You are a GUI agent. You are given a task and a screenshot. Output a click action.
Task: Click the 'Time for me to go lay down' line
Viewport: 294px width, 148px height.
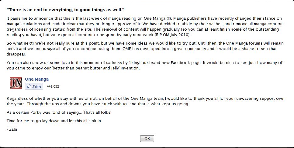coord(54,121)
